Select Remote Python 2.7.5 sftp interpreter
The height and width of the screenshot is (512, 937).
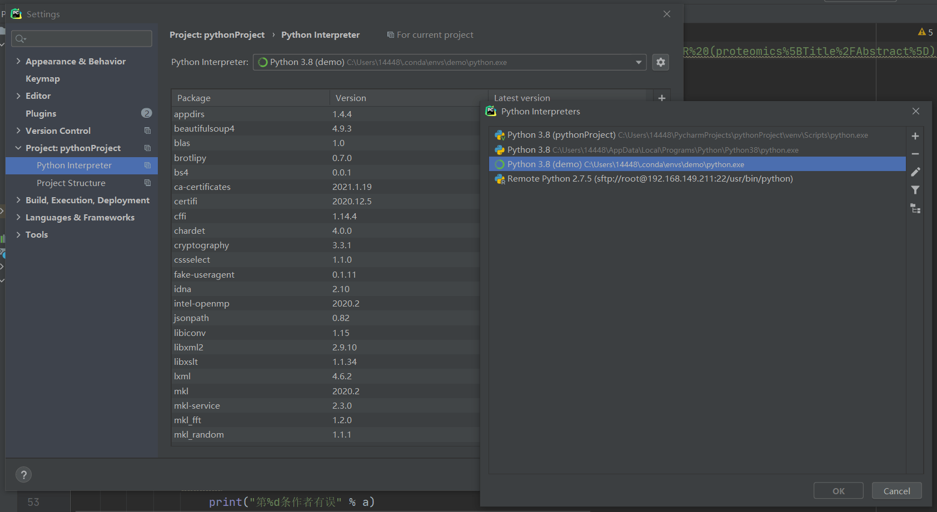[x=697, y=179]
